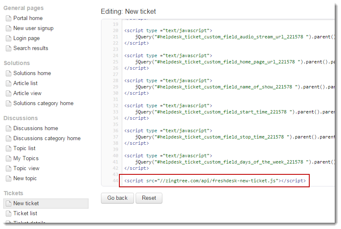The width and height of the screenshot is (341, 229).
Task: Open the Topic list page
Action: tap(24, 148)
